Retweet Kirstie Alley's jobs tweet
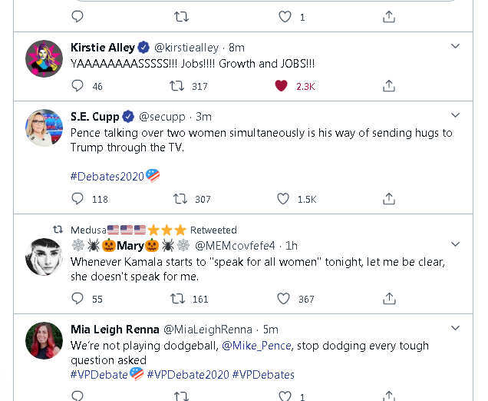The image size is (488, 401). [177, 86]
